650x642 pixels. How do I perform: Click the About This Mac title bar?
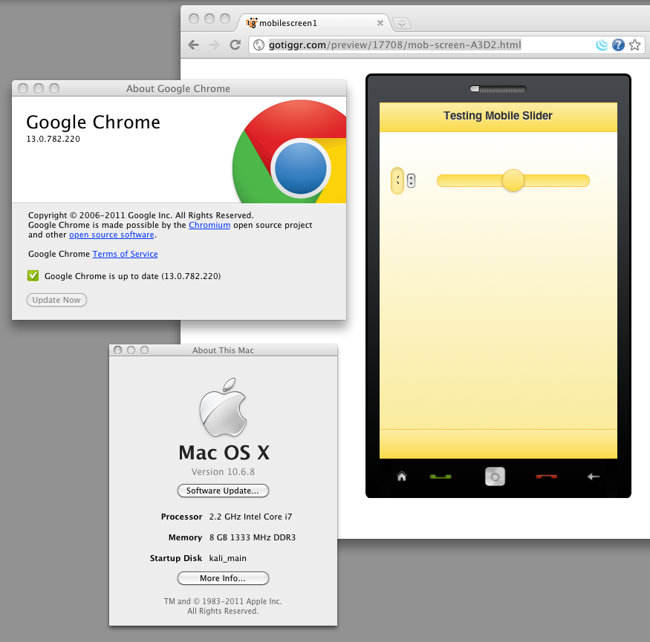223,350
